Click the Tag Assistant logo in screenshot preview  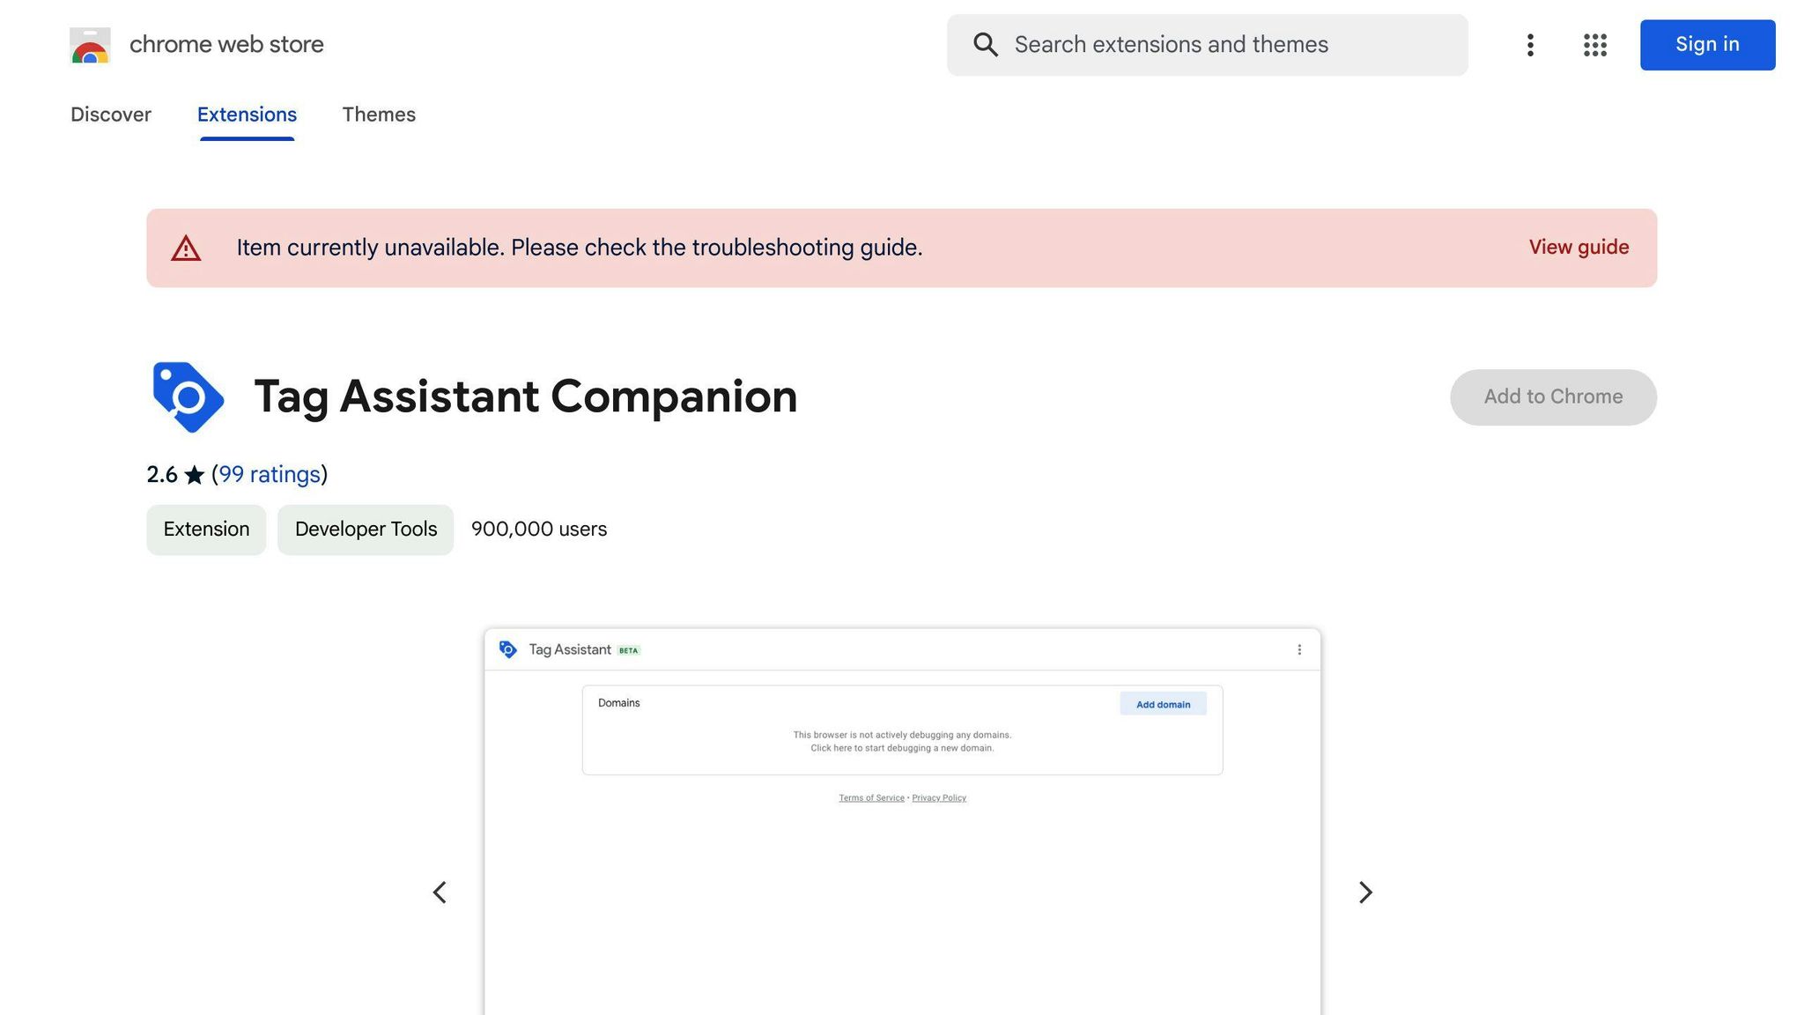[x=508, y=650]
